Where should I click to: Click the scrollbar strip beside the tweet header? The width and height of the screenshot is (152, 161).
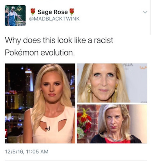pos(150,17)
